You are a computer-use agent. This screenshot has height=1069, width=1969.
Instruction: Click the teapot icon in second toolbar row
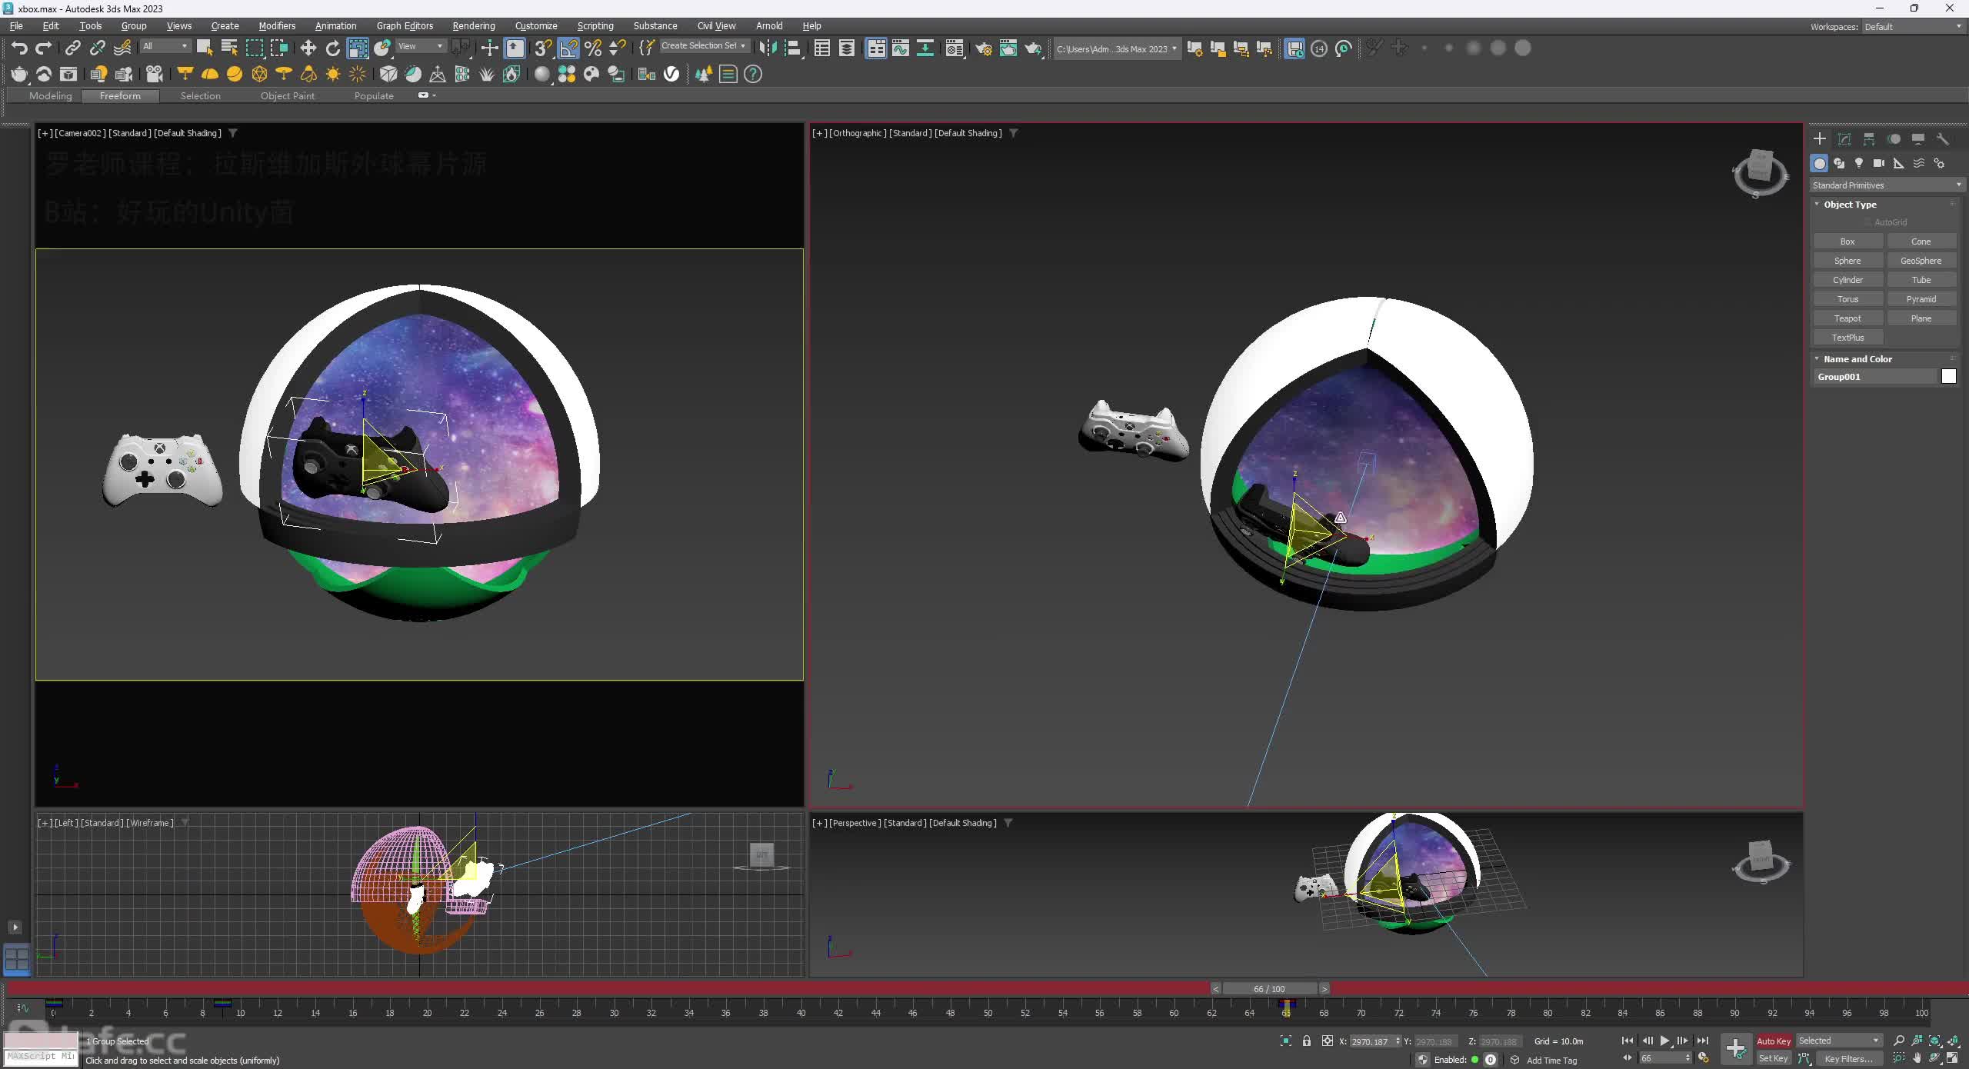coord(19,74)
